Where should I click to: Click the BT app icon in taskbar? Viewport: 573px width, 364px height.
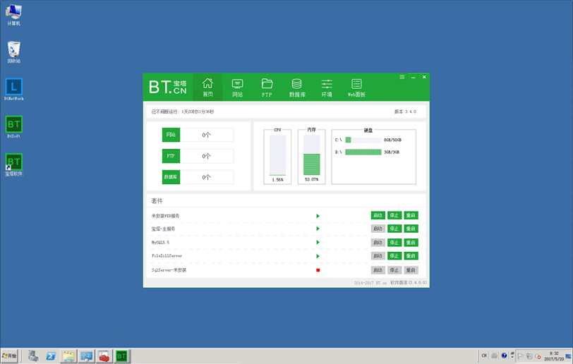coord(121,356)
